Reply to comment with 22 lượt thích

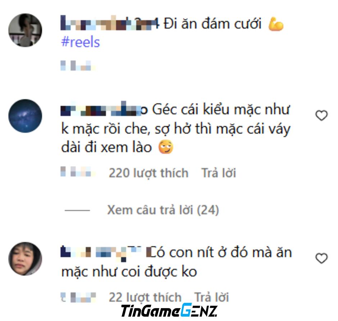pos(211,297)
